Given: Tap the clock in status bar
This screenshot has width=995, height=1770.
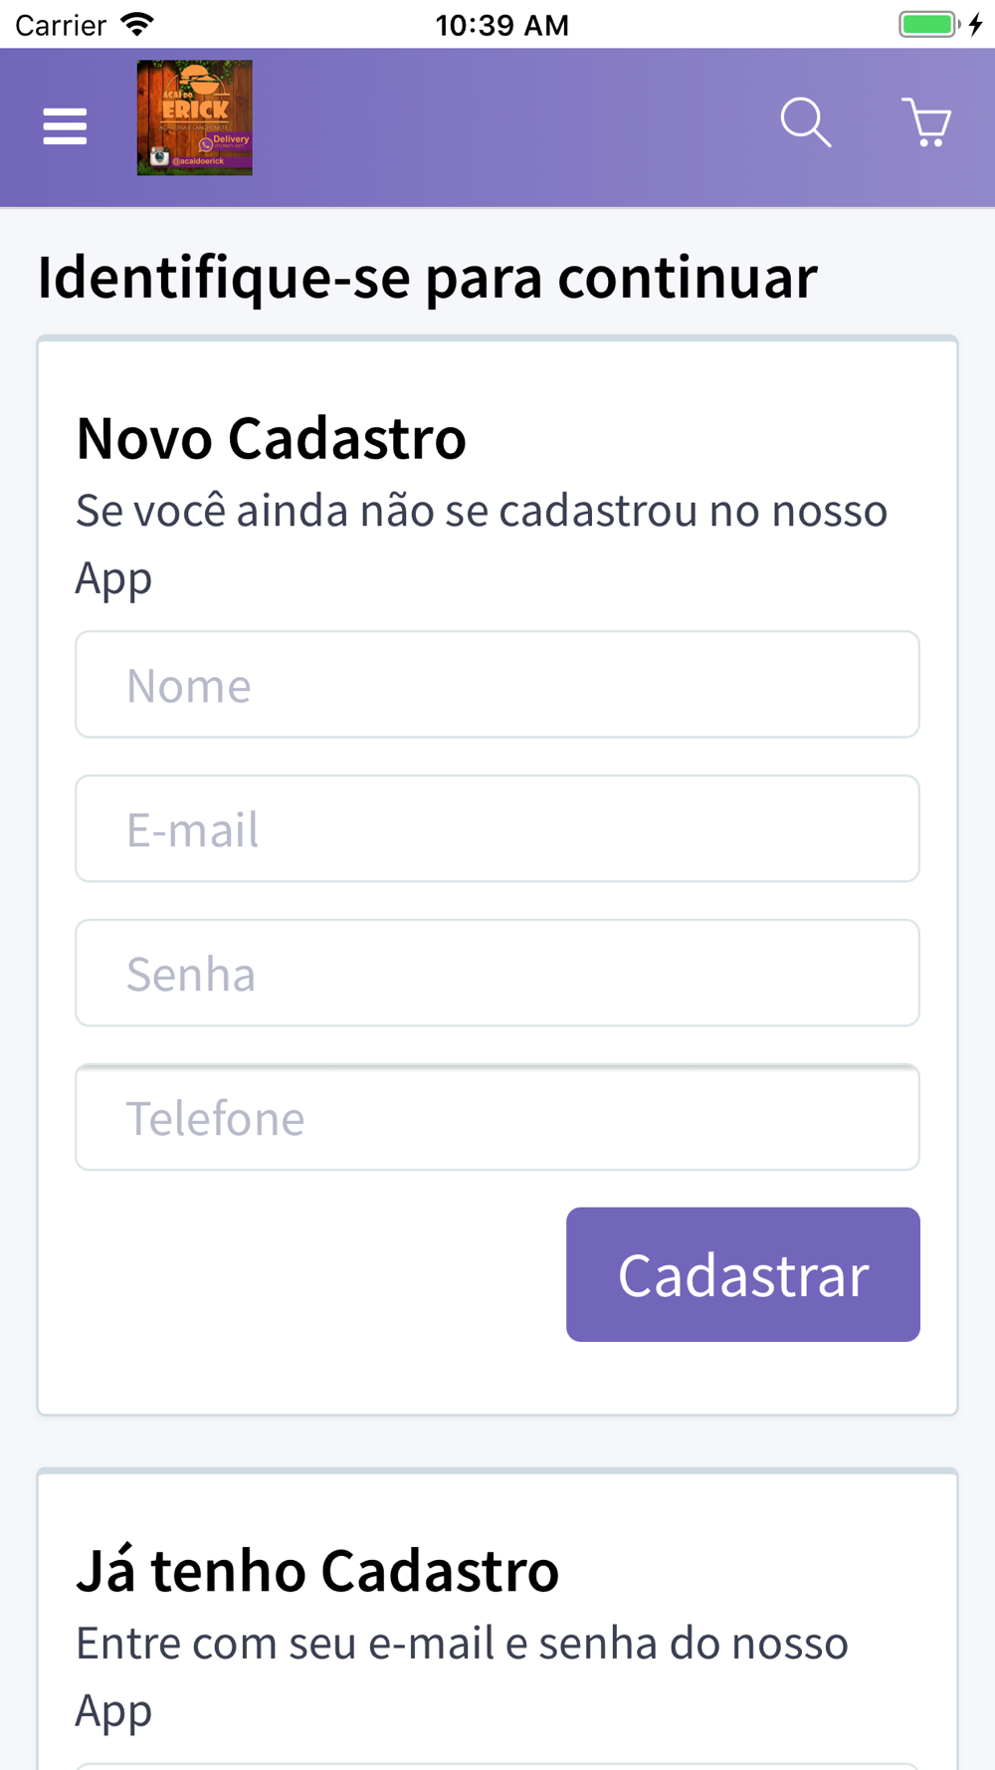Looking at the screenshot, I should [501, 25].
